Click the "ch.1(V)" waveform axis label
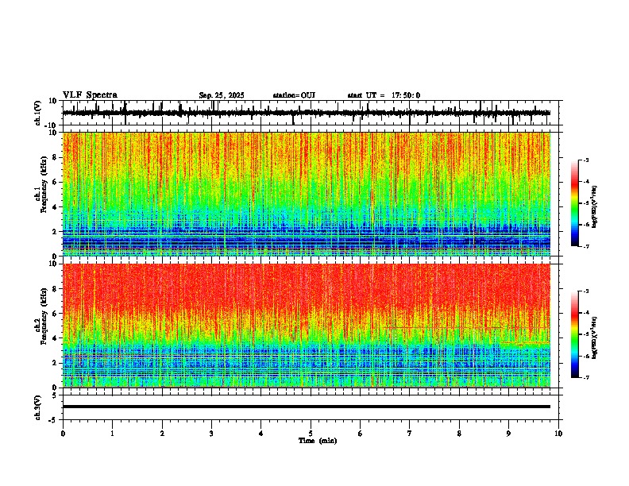Image resolution: width=629 pixels, height=486 pixels. click(x=37, y=113)
